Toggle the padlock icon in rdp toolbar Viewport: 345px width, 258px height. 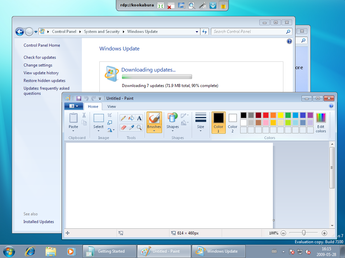[223, 5]
